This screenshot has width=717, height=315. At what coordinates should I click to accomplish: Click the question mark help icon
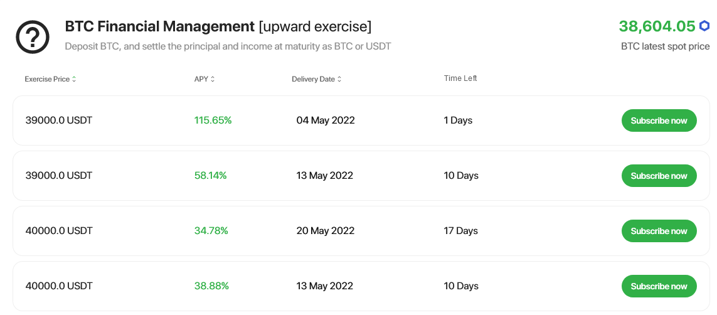pos(33,37)
